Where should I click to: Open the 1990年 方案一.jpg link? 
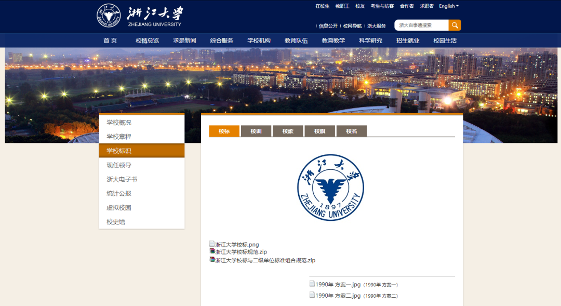(x=338, y=285)
